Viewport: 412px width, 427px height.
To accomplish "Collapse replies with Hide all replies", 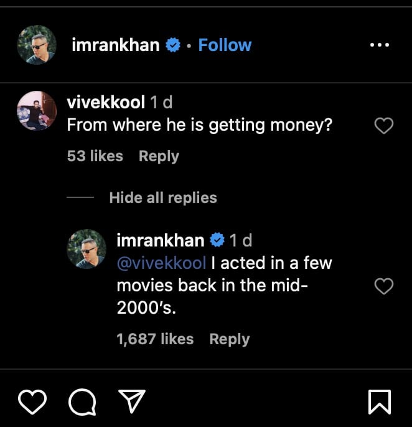I will click(x=163, y=198).
